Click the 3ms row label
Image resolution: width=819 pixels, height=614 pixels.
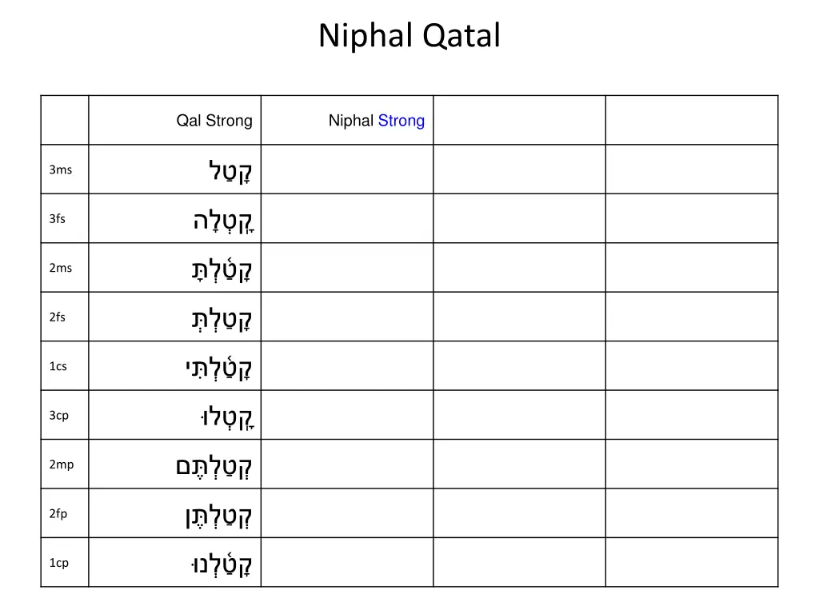60,169
